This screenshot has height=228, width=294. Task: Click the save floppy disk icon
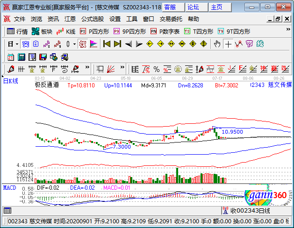coord(43,57)
